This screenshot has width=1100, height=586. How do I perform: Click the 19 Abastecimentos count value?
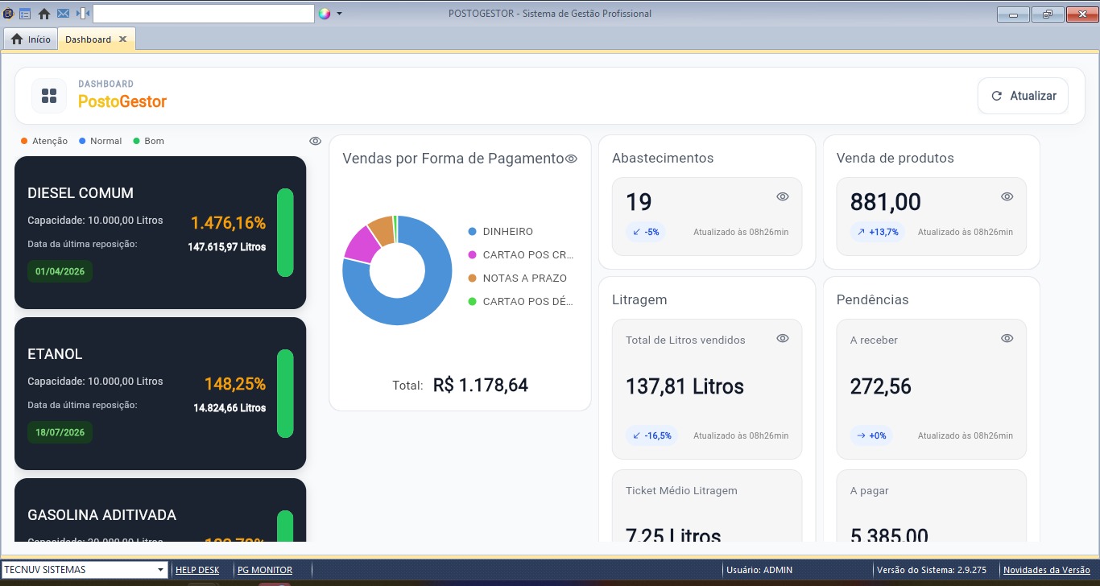point(639,202)
